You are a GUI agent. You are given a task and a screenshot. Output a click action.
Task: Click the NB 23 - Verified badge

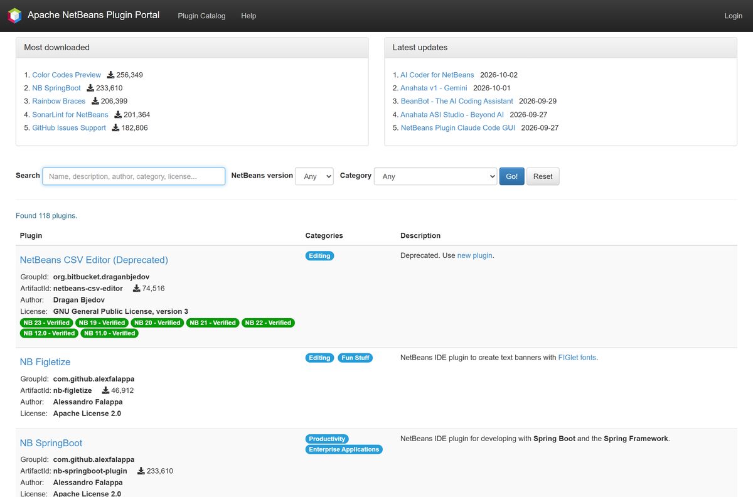46,323
